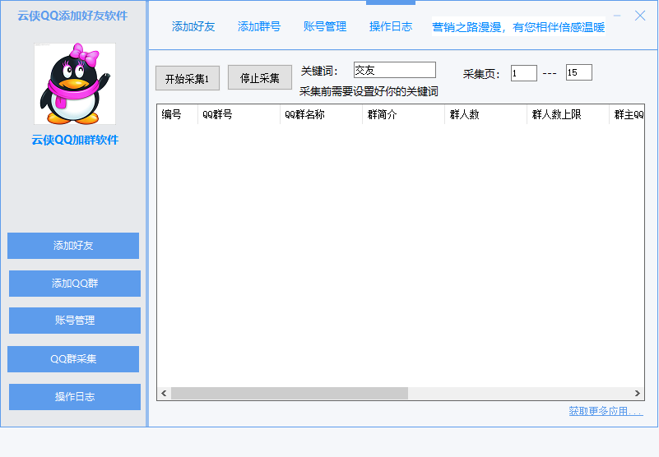This screenshot has height=457, width=659.
Task: Click the 群人数上限 column header
Action: pyautogui.click(x=569, y=114)
